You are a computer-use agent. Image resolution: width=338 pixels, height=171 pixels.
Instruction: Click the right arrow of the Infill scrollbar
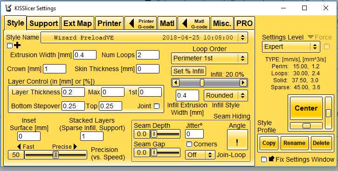(243, 83)
